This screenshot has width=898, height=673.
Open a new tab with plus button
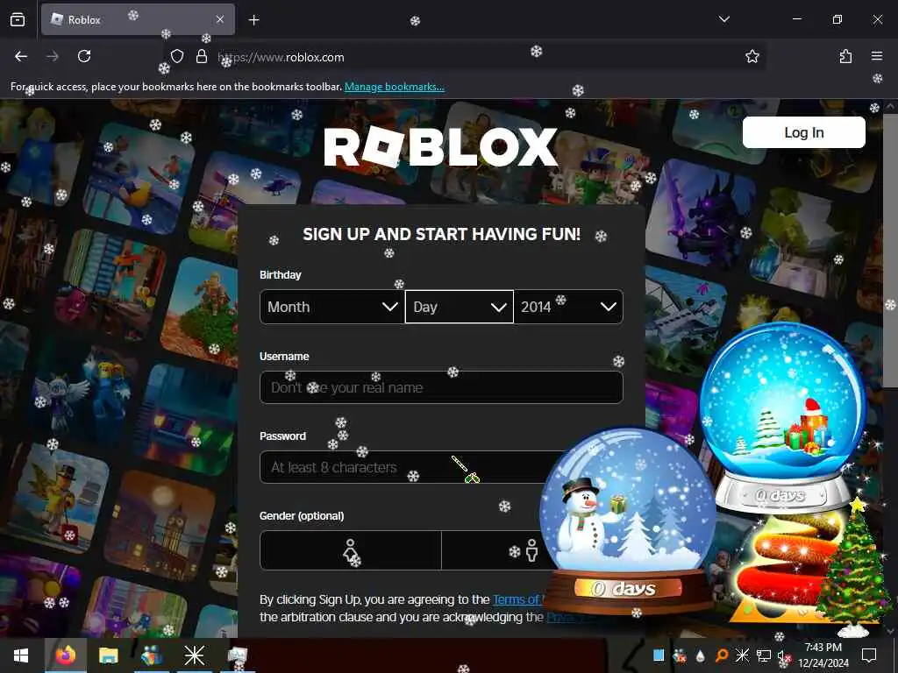pos(253,20)
